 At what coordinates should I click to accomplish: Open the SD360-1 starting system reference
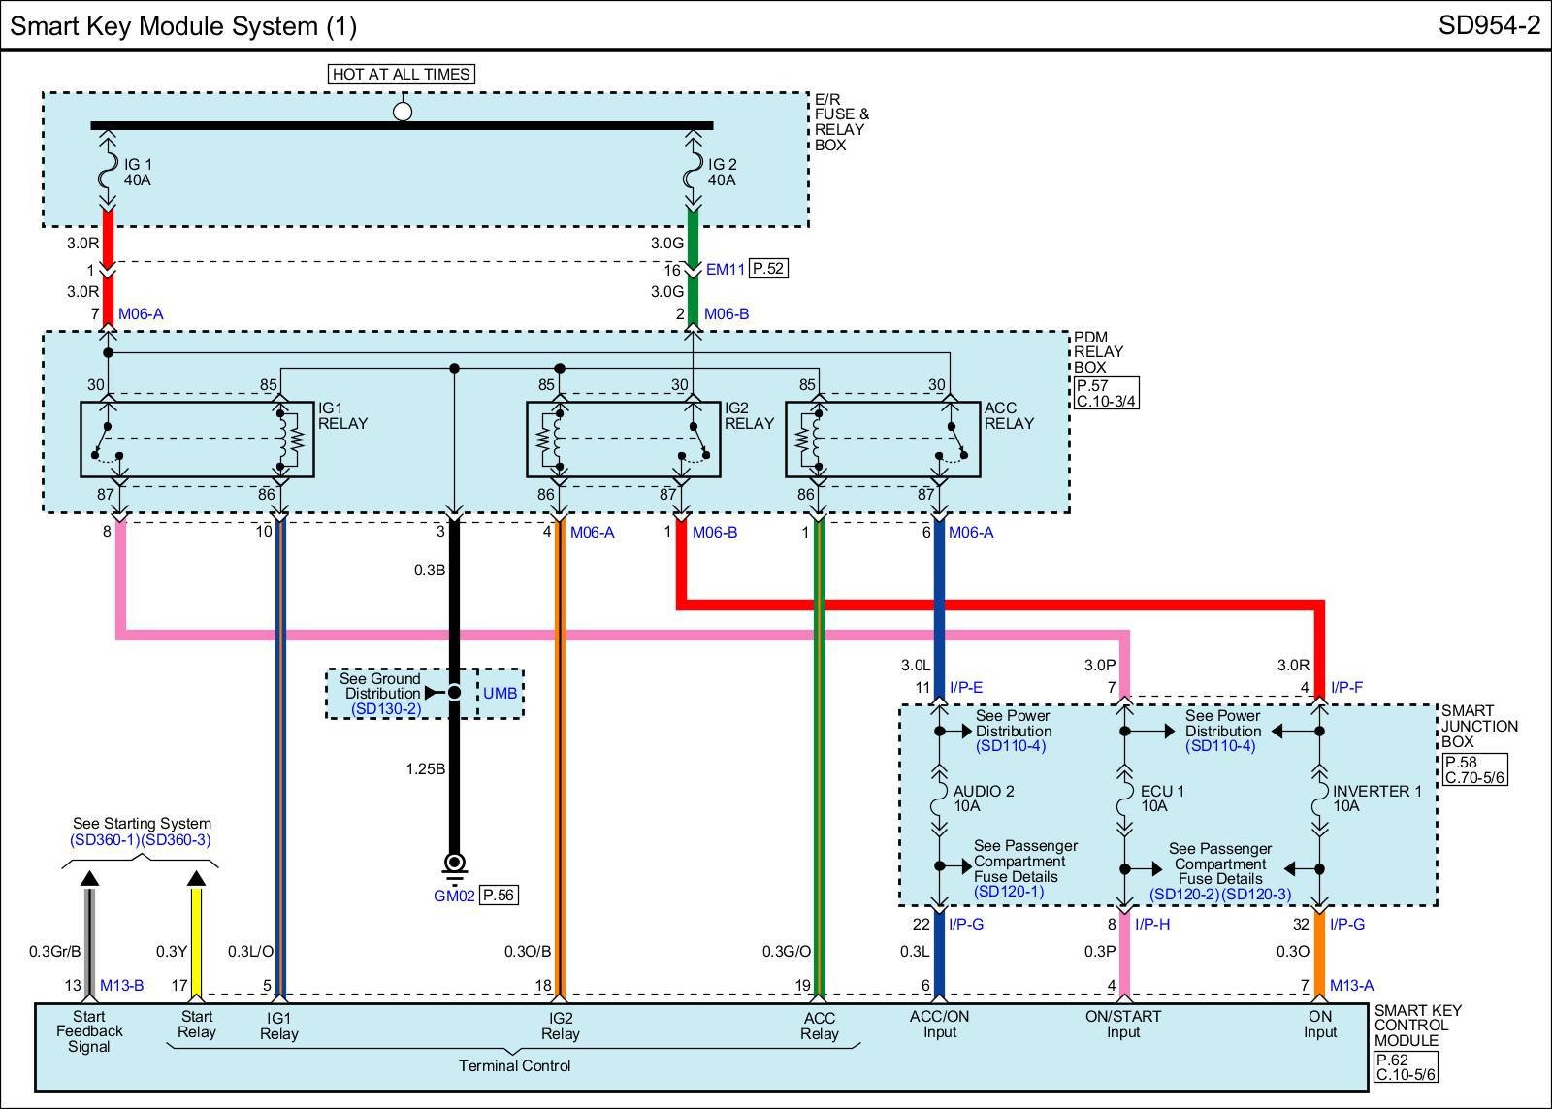(x=105, y=840)
